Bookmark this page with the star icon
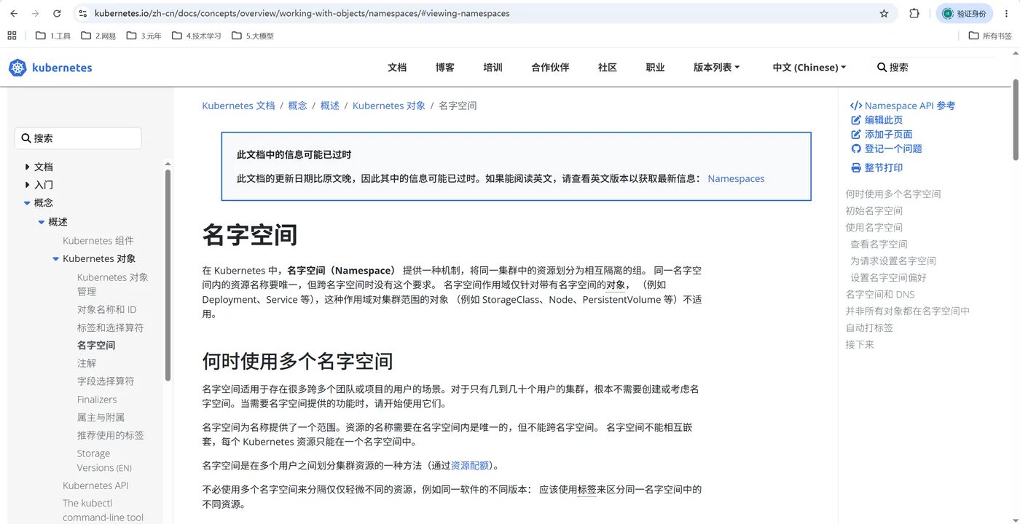Screen dimensions: 1020x524 click(x=884, y=13)
